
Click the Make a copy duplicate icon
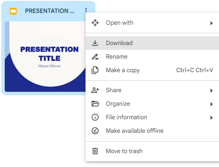tap(95, 70)
